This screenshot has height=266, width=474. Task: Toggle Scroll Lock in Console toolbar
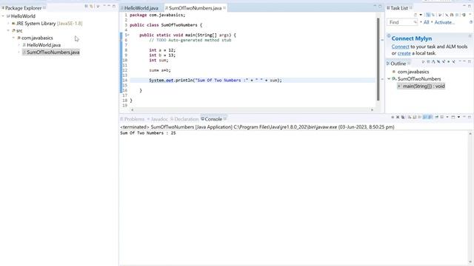pyautogui.click(x=415, y=117)
